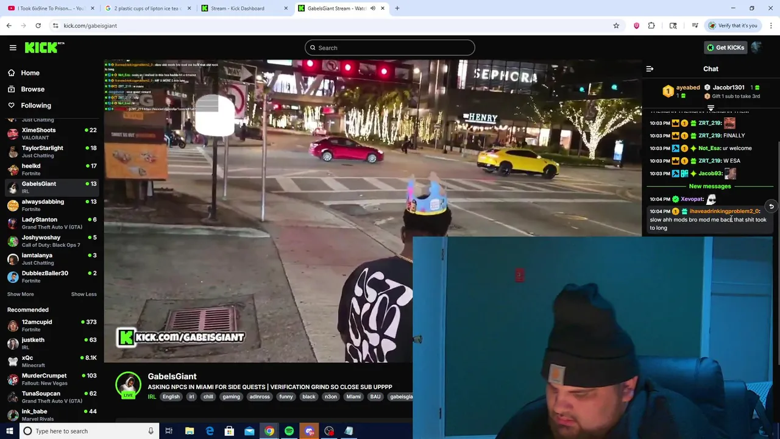Click ihaveadrinkingproblem2_0 username in chat
Viewport: 780px width, 439px height.
coord(725,211)
